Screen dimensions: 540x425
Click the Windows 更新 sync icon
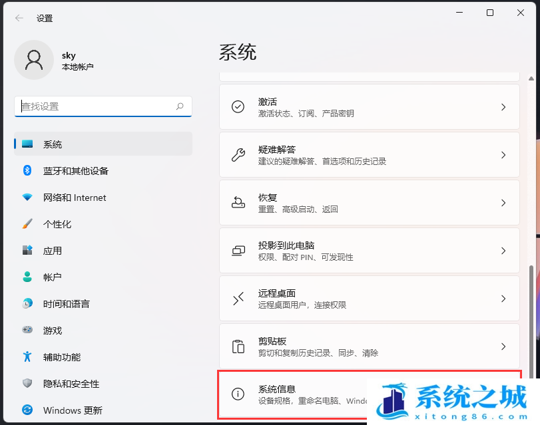(27, 410)
